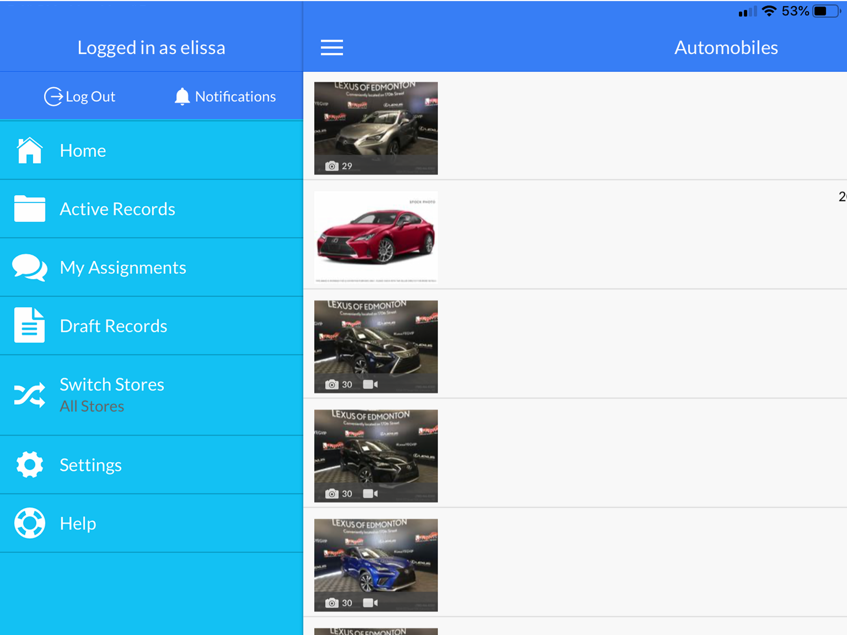The image size is (847, 635).
Task: Open the Help menu item
Action: (151, 523)
